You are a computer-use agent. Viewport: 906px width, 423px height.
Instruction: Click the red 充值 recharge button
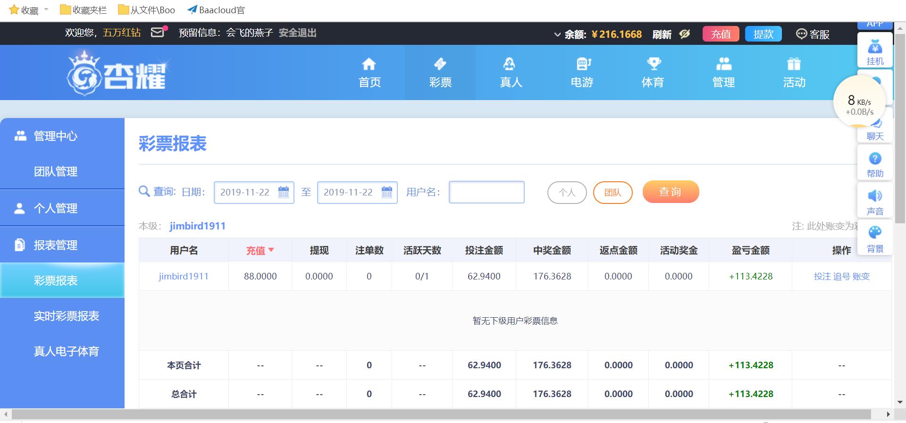(x=721, y=34)
